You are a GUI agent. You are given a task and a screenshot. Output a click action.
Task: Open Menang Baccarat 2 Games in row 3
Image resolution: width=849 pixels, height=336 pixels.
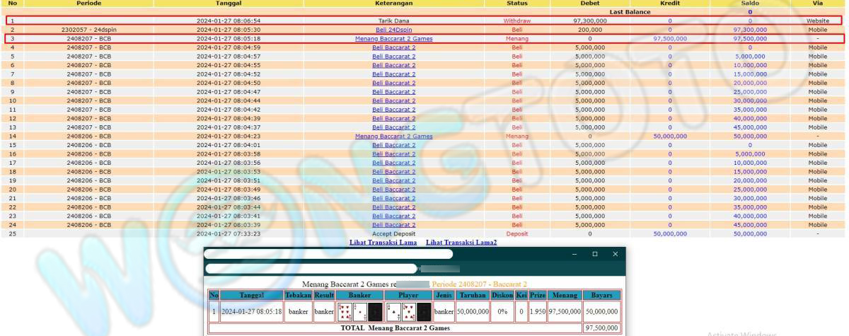[x=393, y=39]
